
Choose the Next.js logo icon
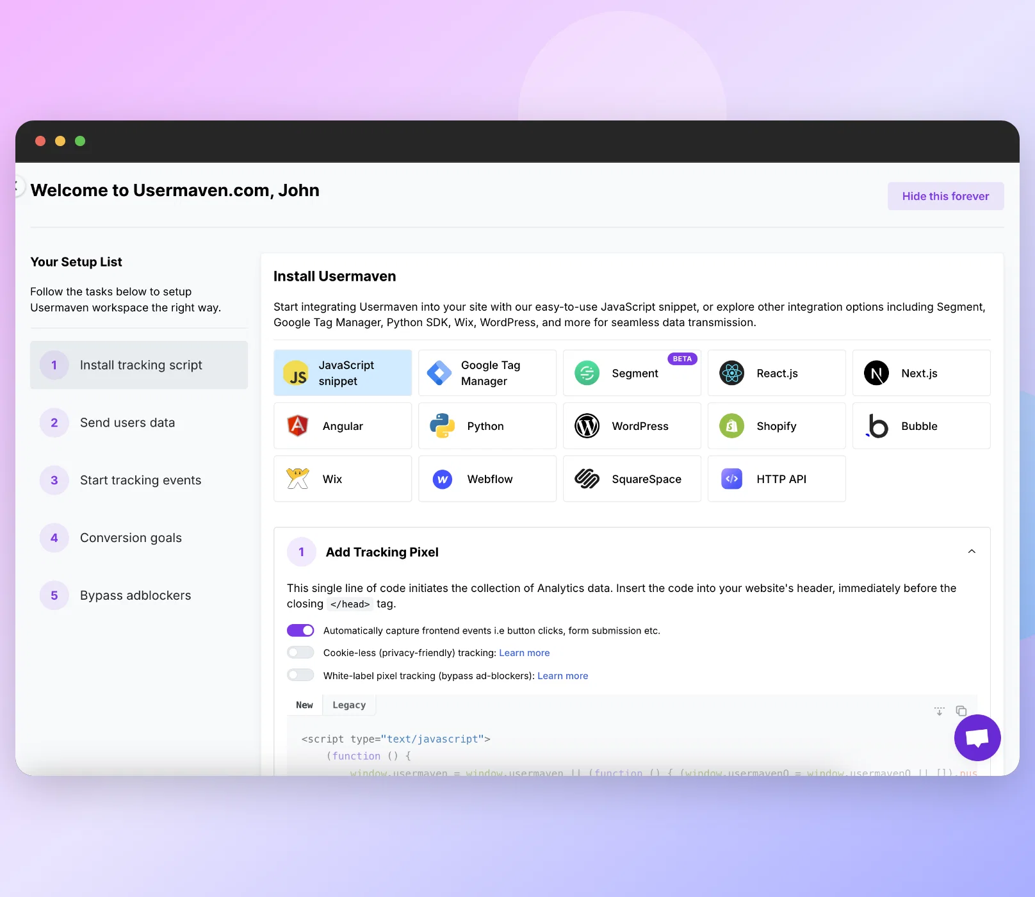click(876, 373)
